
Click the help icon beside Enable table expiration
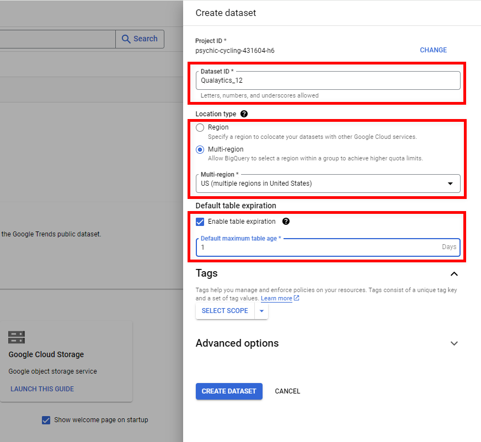pyautogui.click(x=286, y=222)
